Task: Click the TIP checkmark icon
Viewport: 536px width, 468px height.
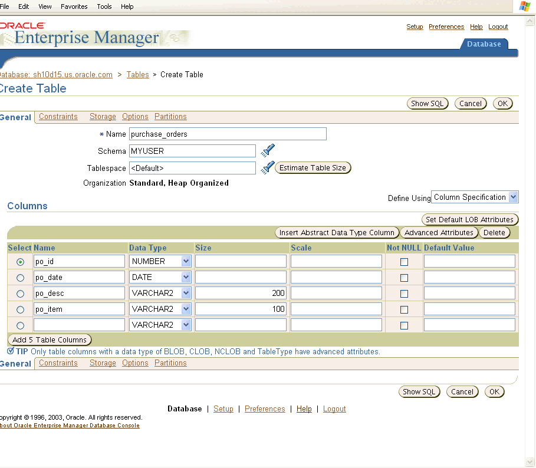Action: (x=11, y=351)
